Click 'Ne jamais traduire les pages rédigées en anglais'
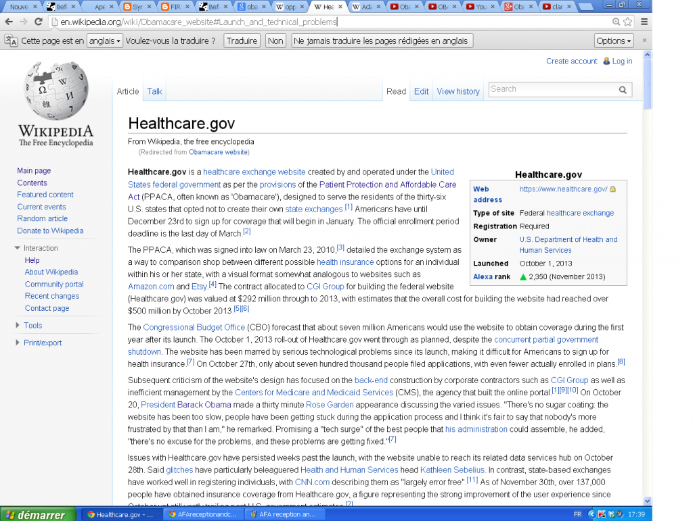The height and width of the screenshot is (521, 693). coord(382,41)
